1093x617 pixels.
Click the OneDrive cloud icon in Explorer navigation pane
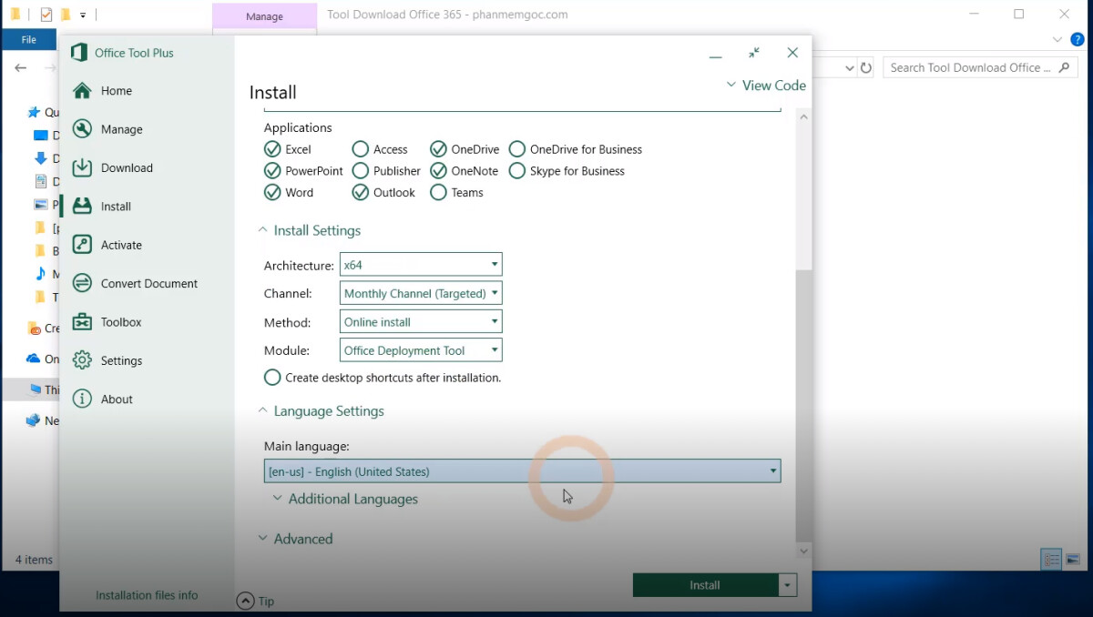[34, 359]
